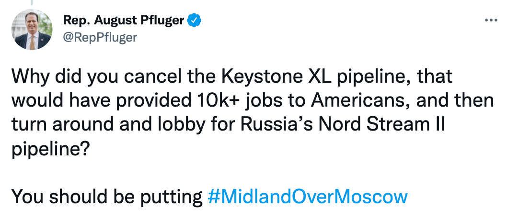Open the #MidlandOverMoscow hashtag
The height and width of the screenshot is (219, 507).
point(308,197)
